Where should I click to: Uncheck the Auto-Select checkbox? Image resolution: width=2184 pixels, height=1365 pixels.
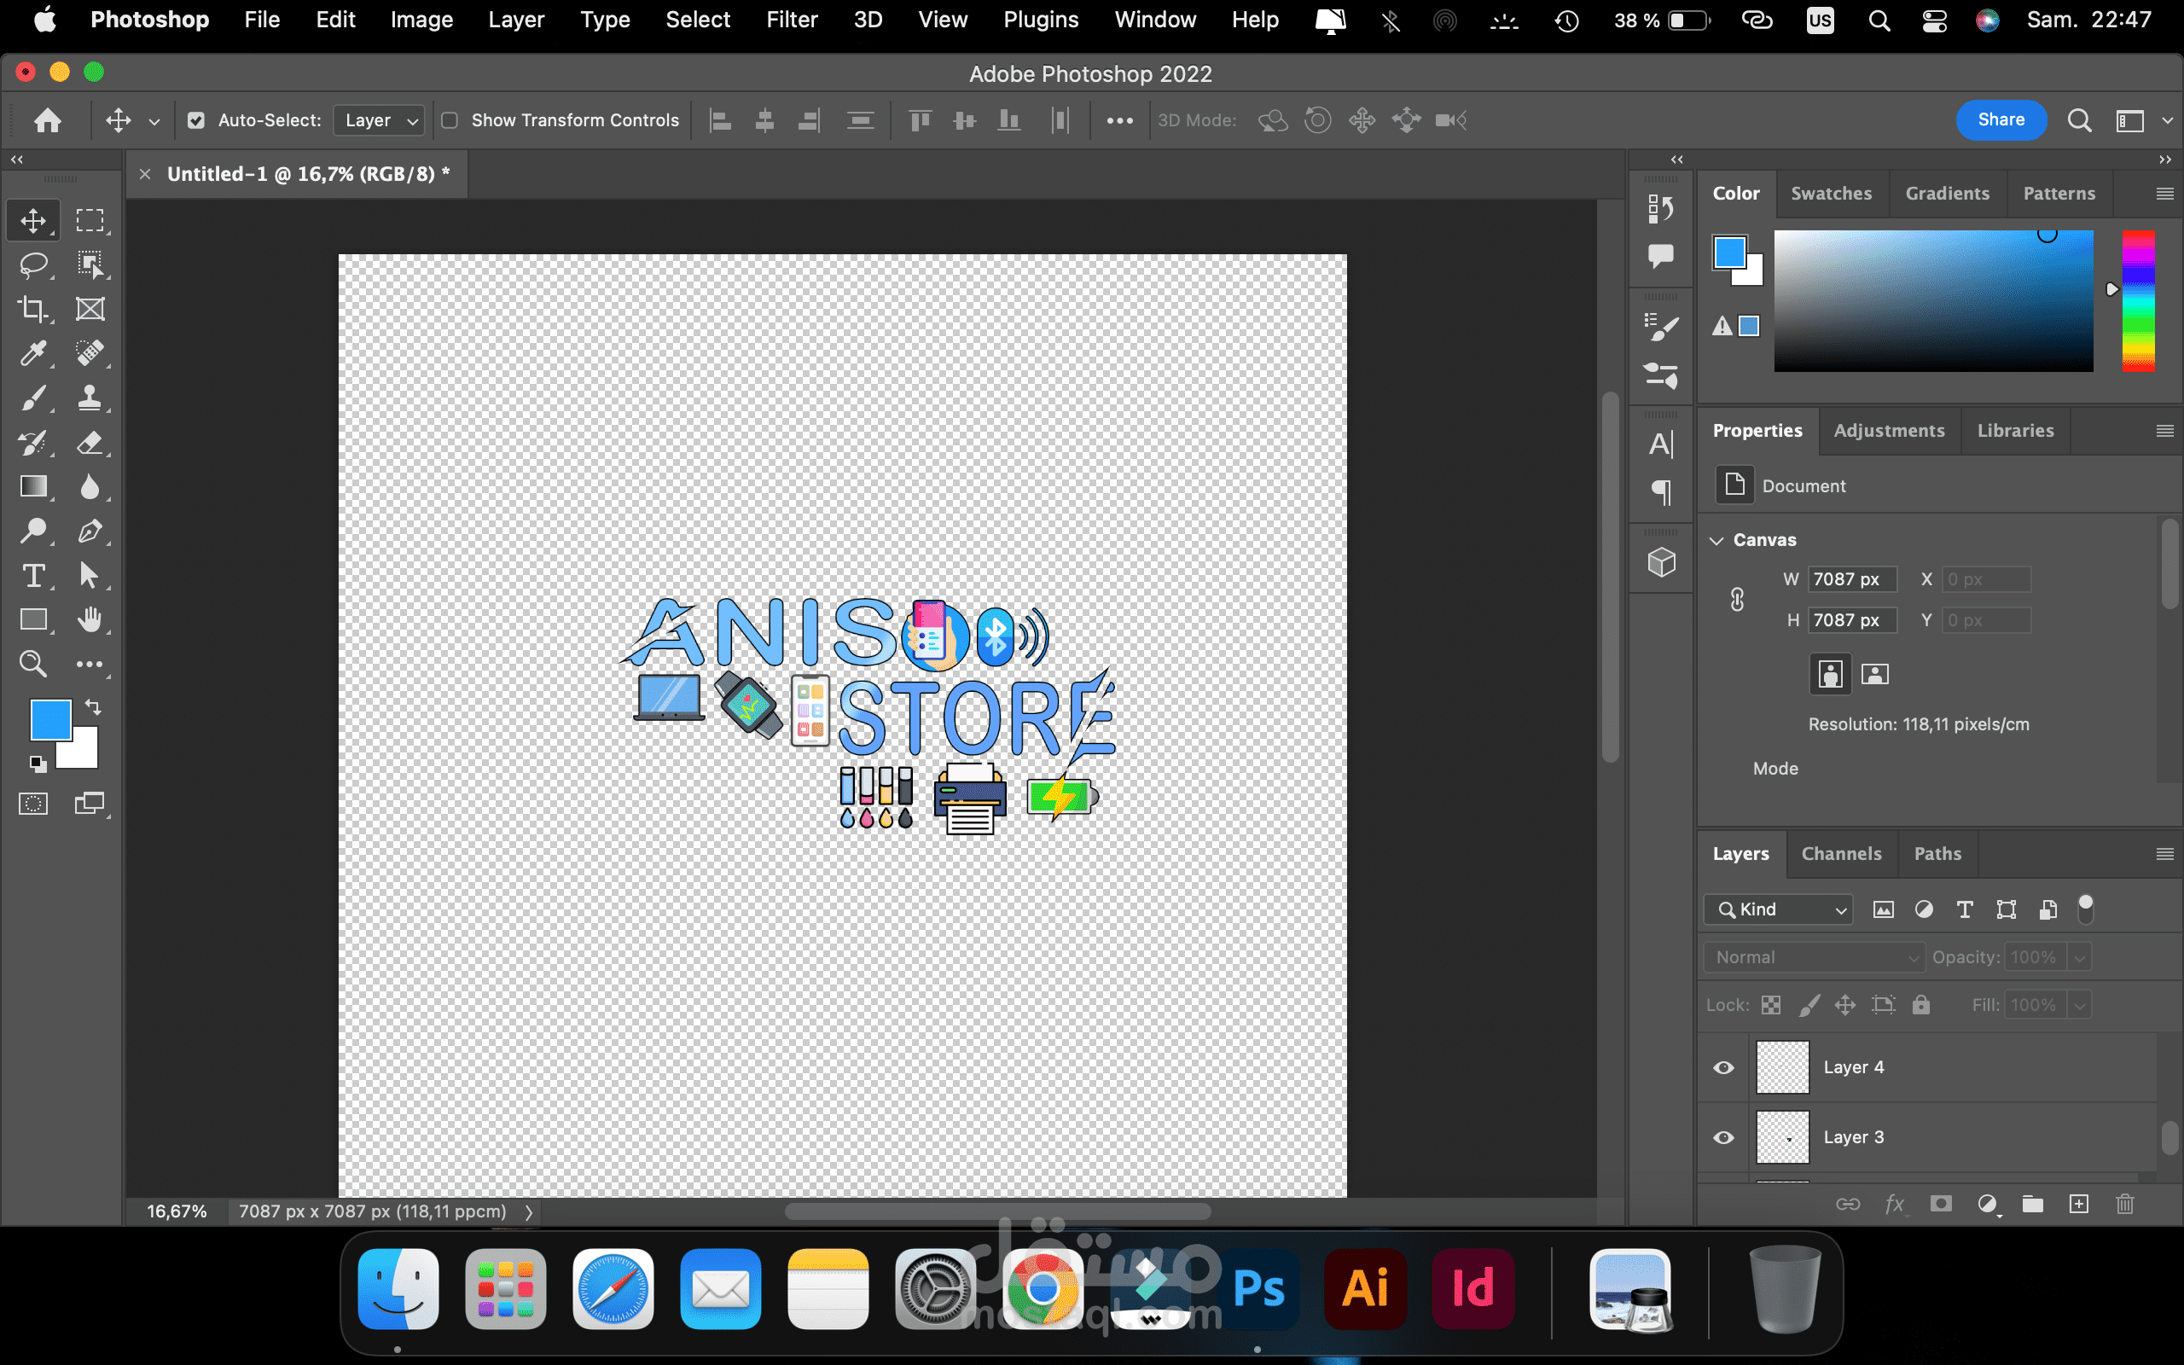click(196, 120)
